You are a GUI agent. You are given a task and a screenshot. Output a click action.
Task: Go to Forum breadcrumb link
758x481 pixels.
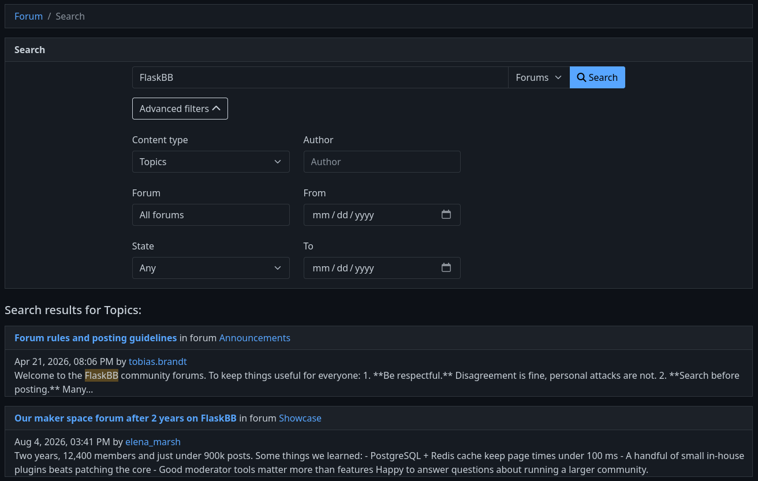[x=29, y=16]
